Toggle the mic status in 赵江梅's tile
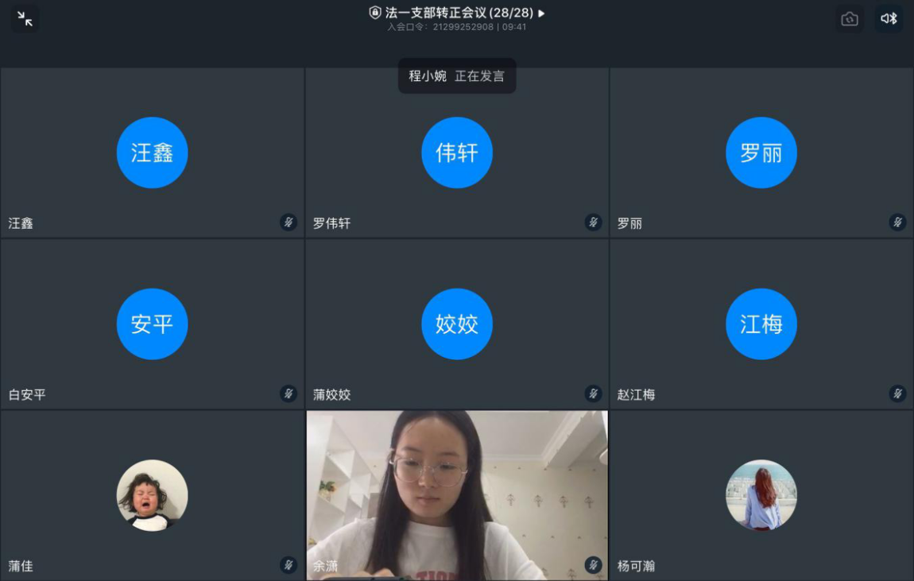Image resolution: width=914 pixels, height=581 pixels. click(897, 393)
